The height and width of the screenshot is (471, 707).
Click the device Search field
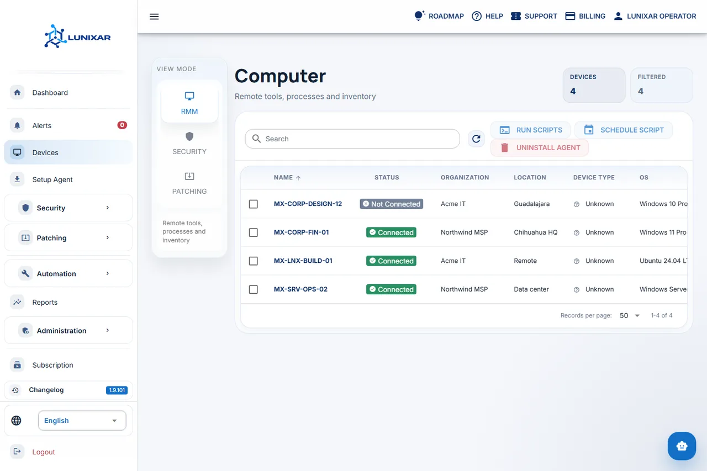352,139
